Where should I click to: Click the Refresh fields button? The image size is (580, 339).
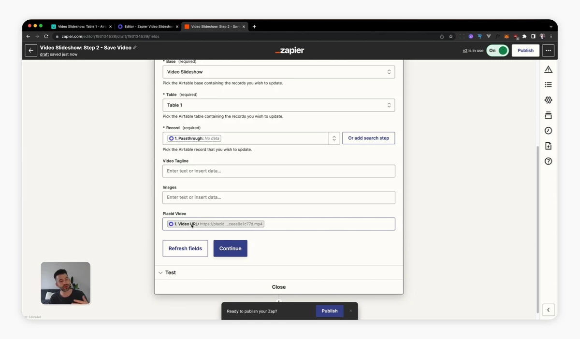point(185,248)
